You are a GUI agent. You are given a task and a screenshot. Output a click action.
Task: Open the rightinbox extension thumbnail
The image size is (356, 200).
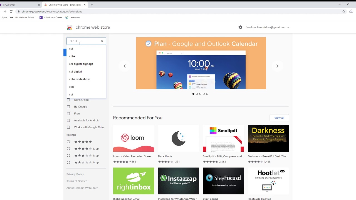coord(133,181)
